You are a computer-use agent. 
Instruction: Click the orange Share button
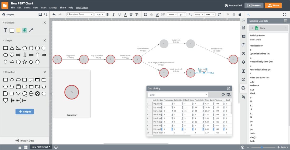[x=273, y=5]
